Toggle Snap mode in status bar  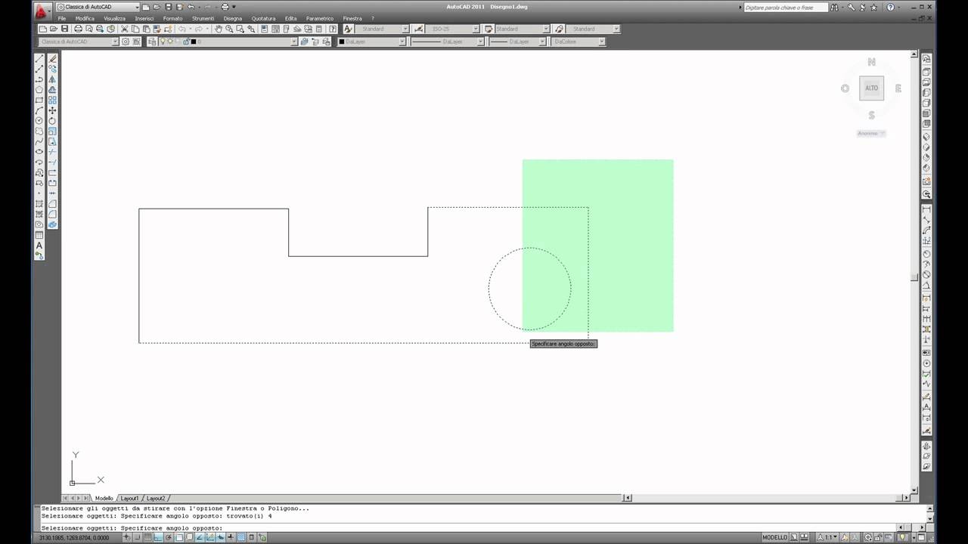(137, 538)
